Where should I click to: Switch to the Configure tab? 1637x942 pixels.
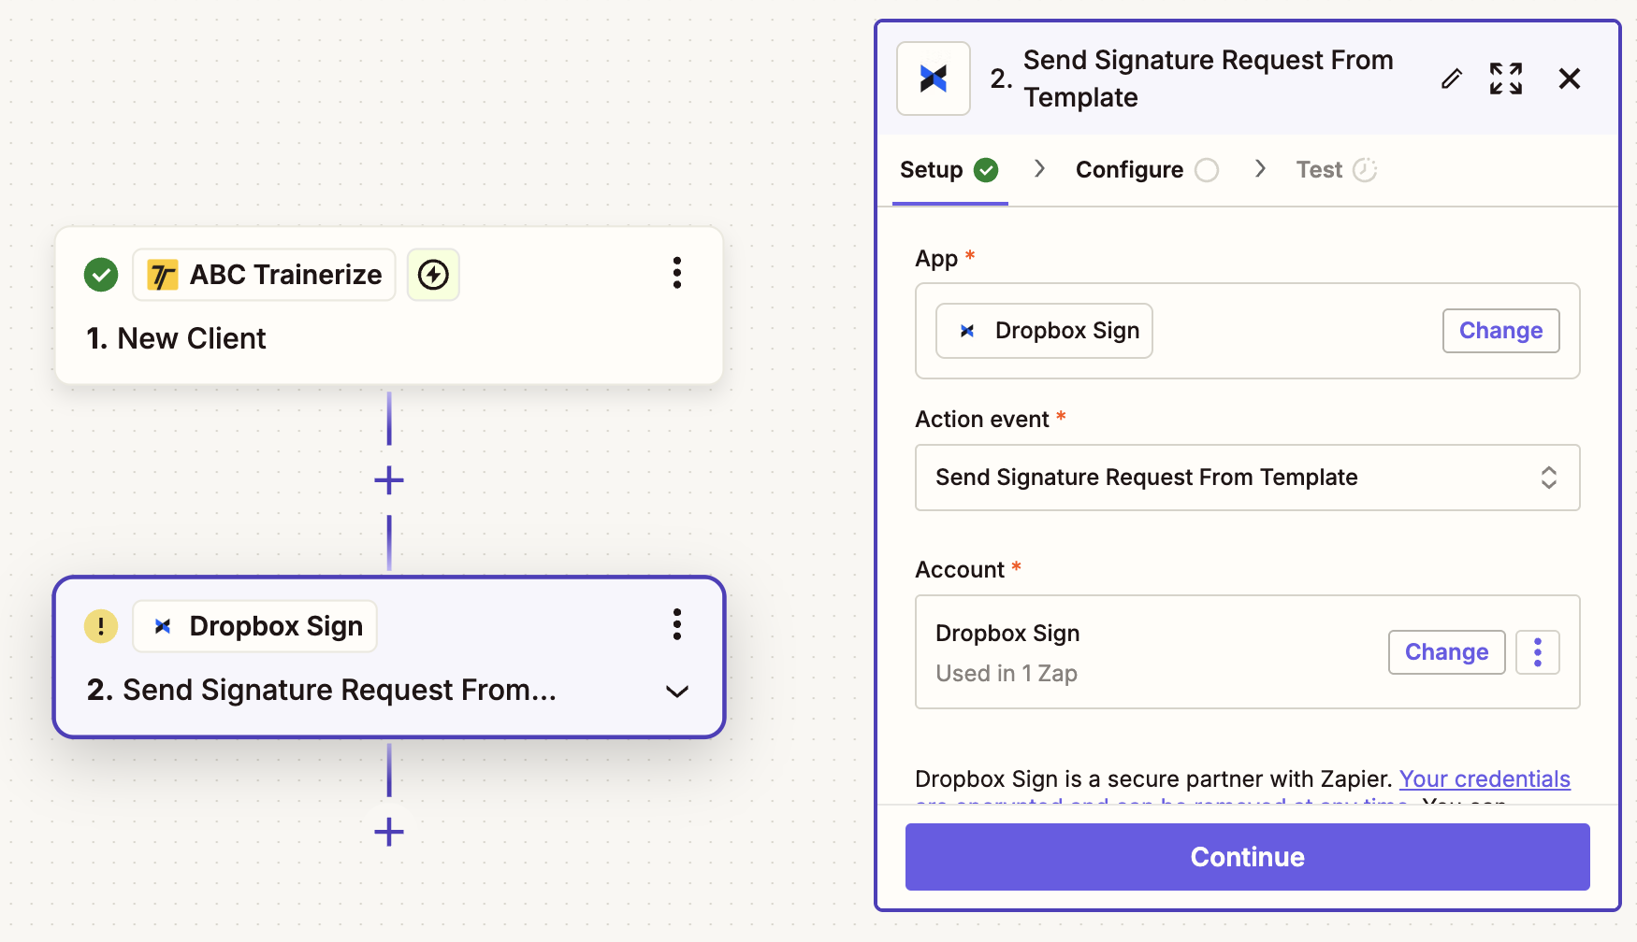(1147, 170)
